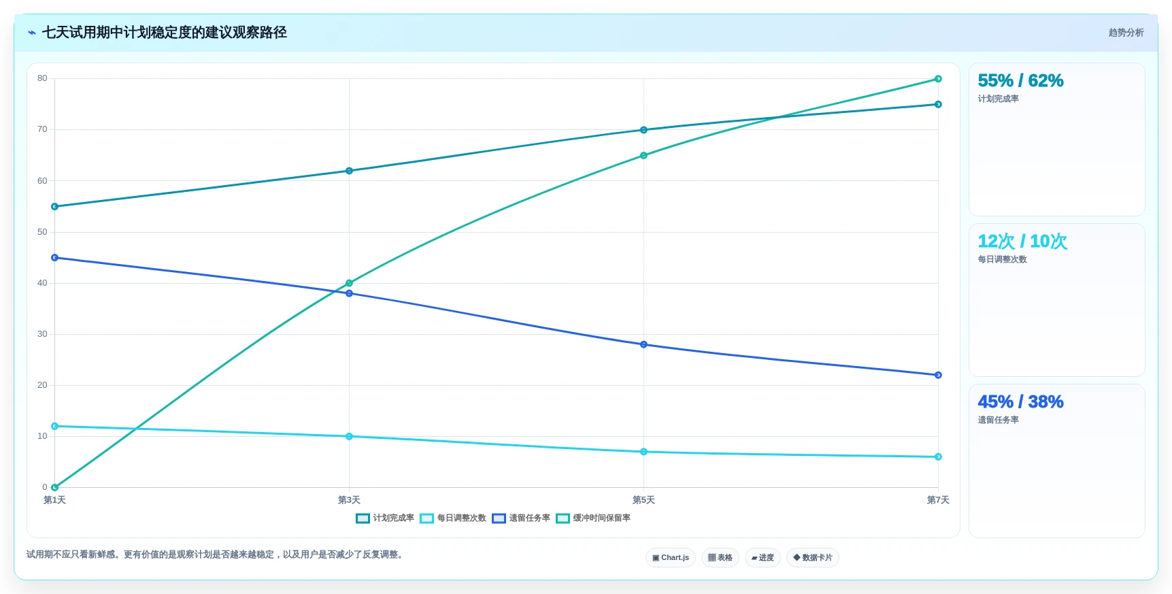
Task: Open the 55% / 62% 计划完成率 card
Action: tap(1056, 139)
